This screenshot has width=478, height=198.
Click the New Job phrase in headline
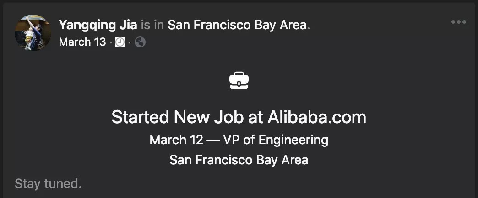(x=208, y=118)
